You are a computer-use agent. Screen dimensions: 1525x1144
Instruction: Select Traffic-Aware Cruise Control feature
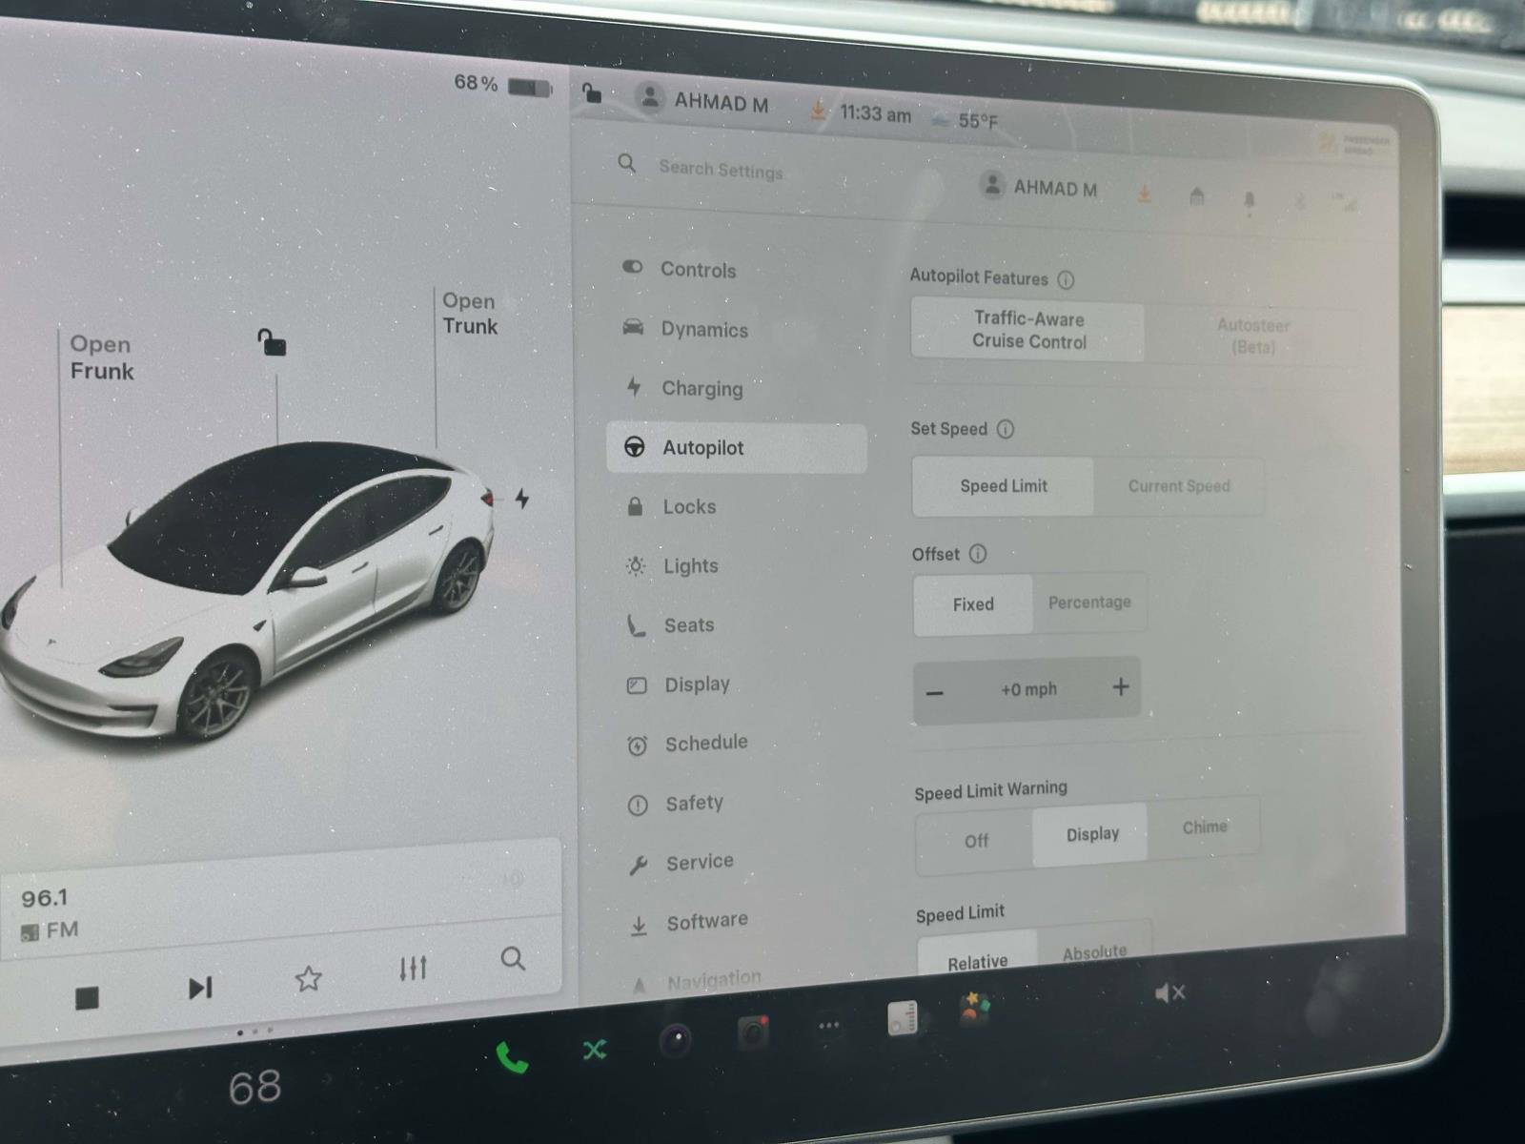click(1028, 330)
